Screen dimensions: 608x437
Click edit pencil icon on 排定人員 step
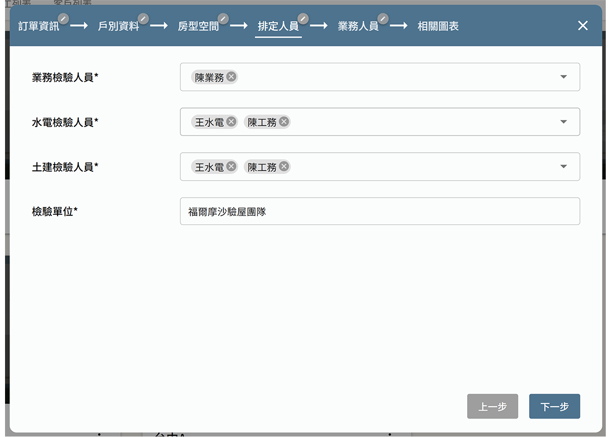[303, 18]
